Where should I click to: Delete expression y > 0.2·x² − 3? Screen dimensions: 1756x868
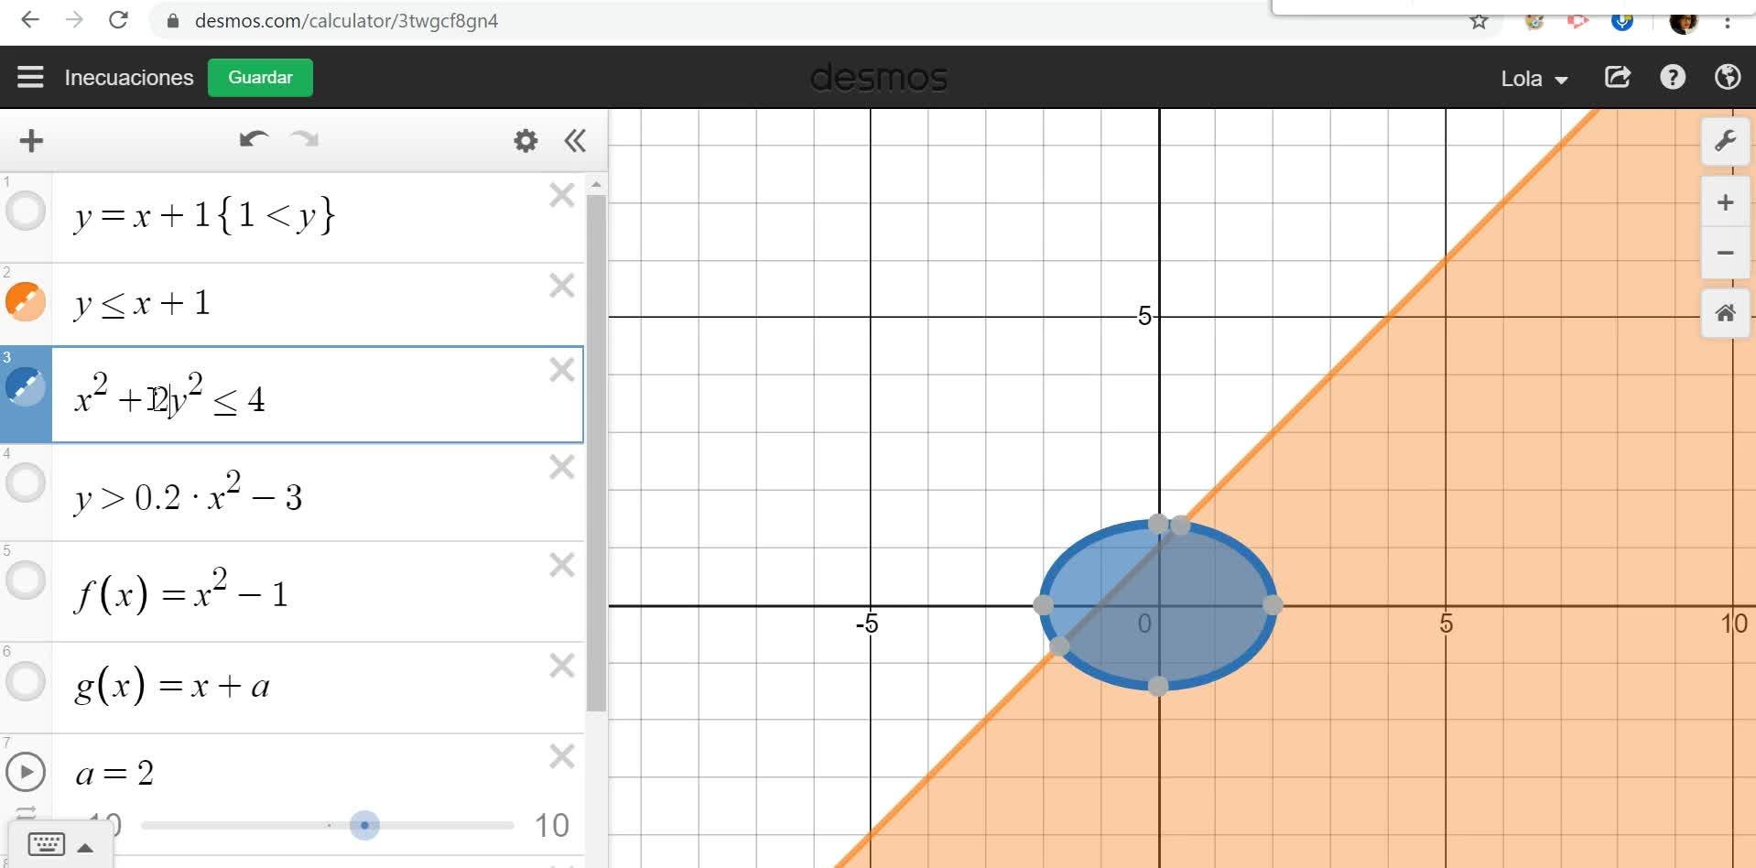coord(561,468)
